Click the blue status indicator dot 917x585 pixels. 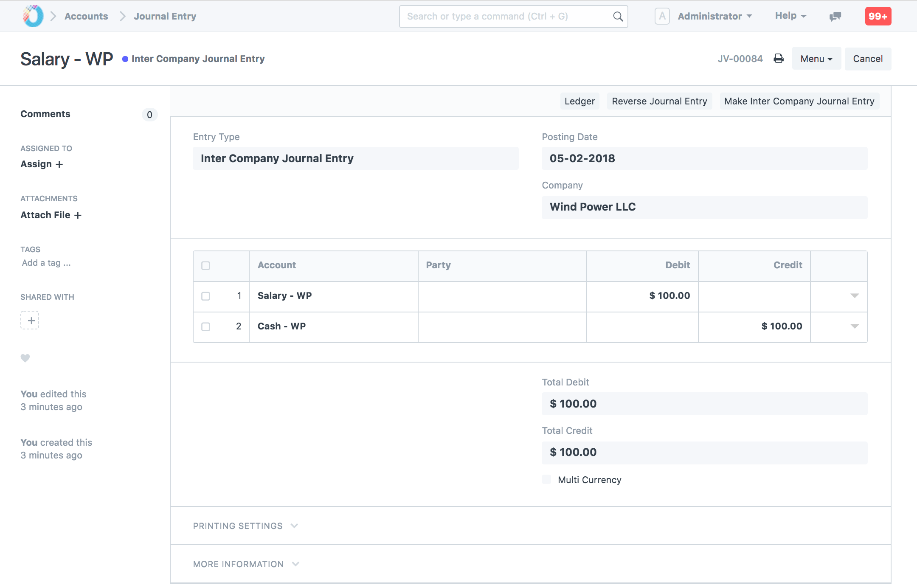pos(125,59)
